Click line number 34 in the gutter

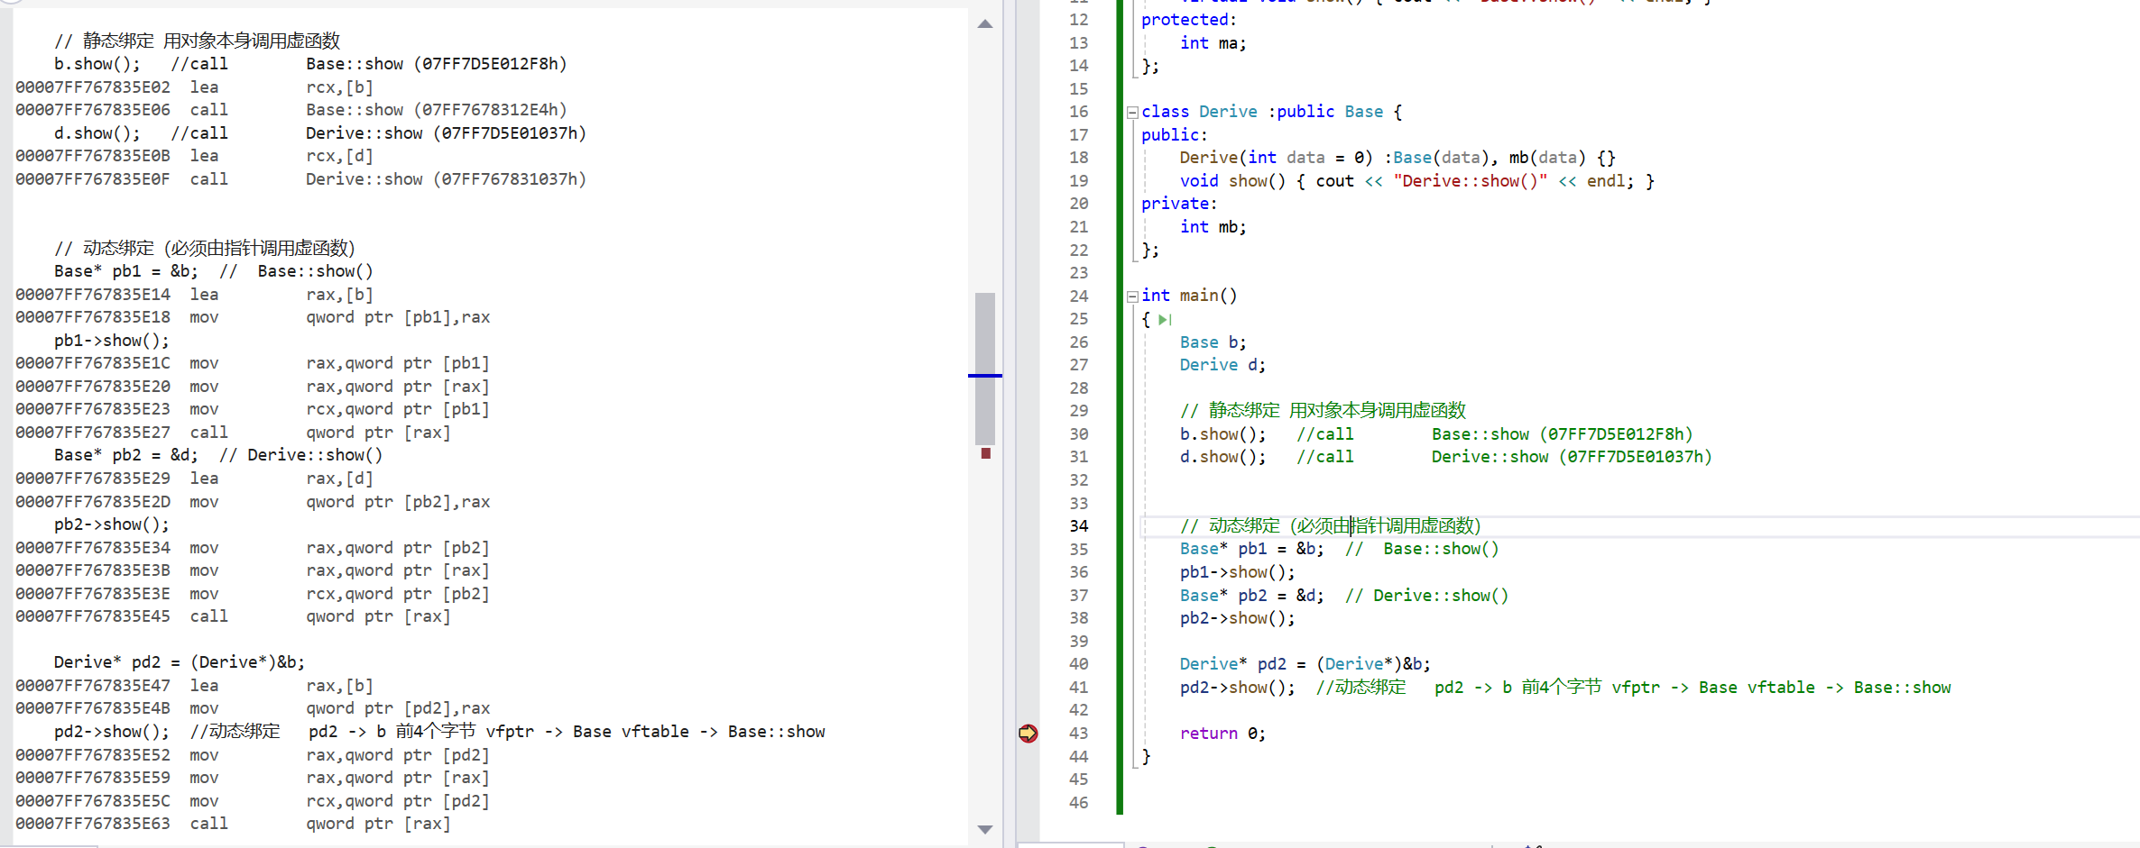pyautogui.click(x=1079, y=526)
